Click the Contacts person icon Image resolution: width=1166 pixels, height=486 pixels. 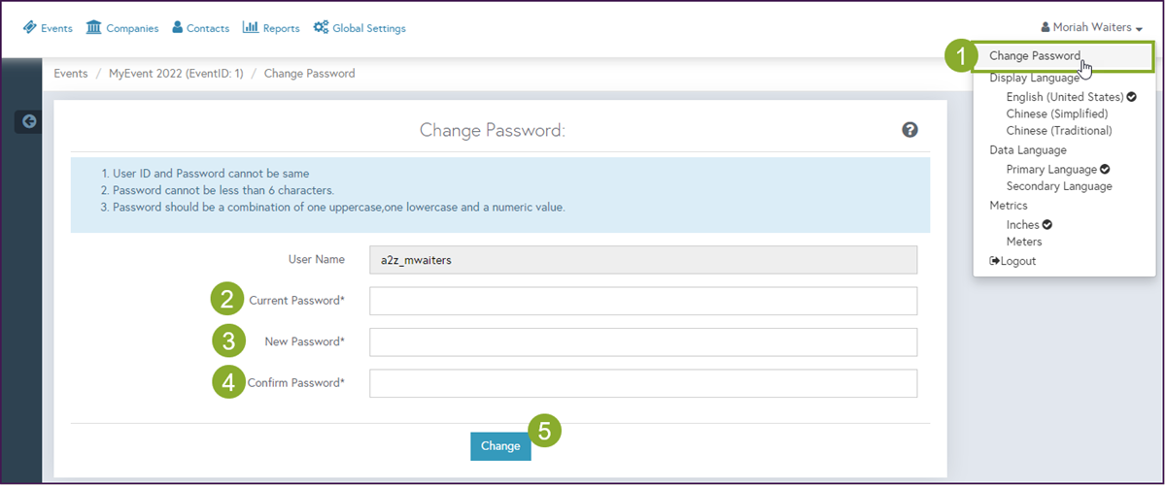[178, 27]
